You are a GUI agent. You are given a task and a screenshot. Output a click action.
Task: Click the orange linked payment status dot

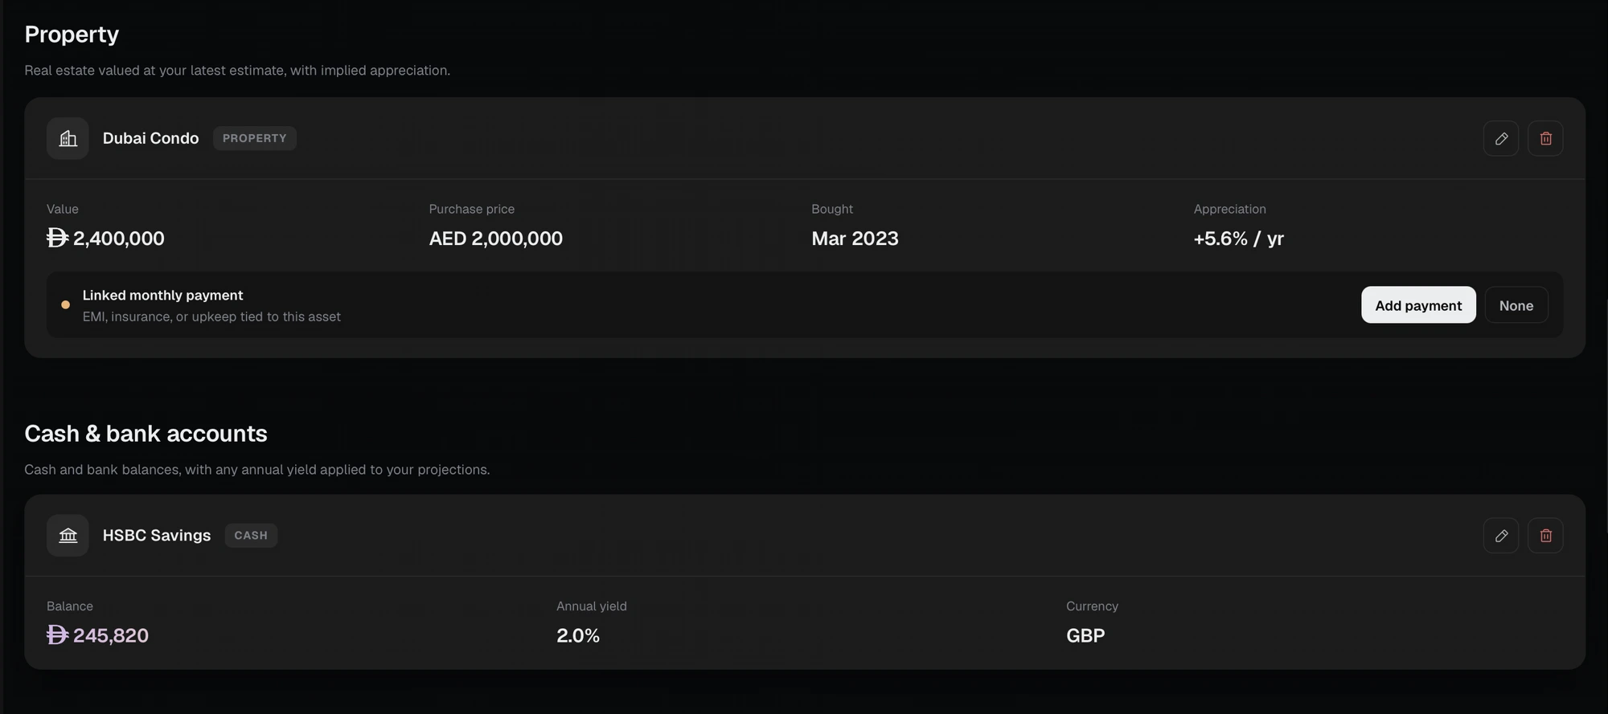click(x=65, y=305)
